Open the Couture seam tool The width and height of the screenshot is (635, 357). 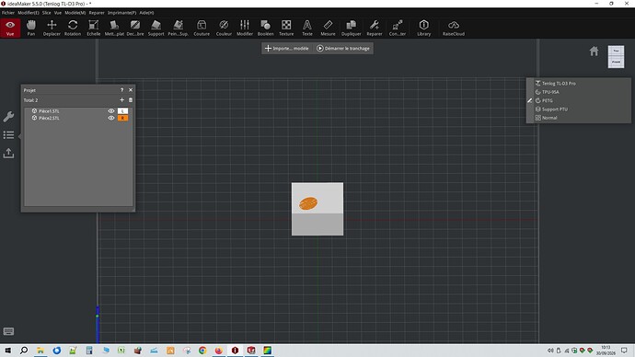202,28
